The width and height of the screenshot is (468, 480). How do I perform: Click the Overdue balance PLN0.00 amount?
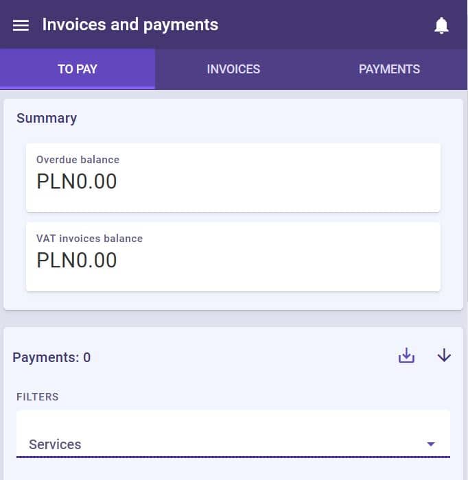(x=77, y=182)
